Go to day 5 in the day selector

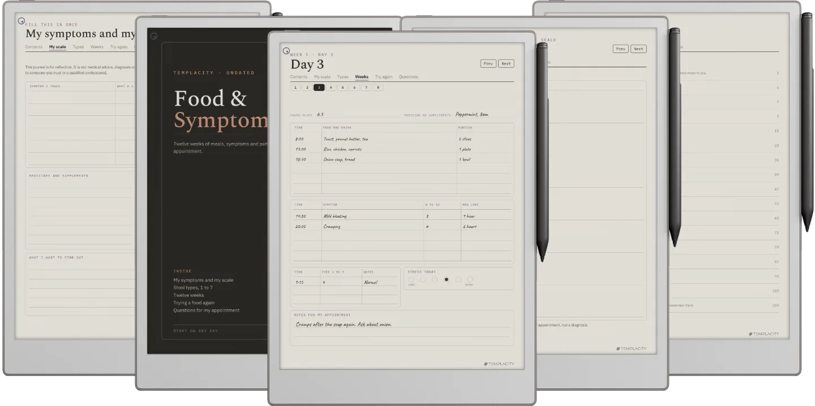click(x=342, y=88)
